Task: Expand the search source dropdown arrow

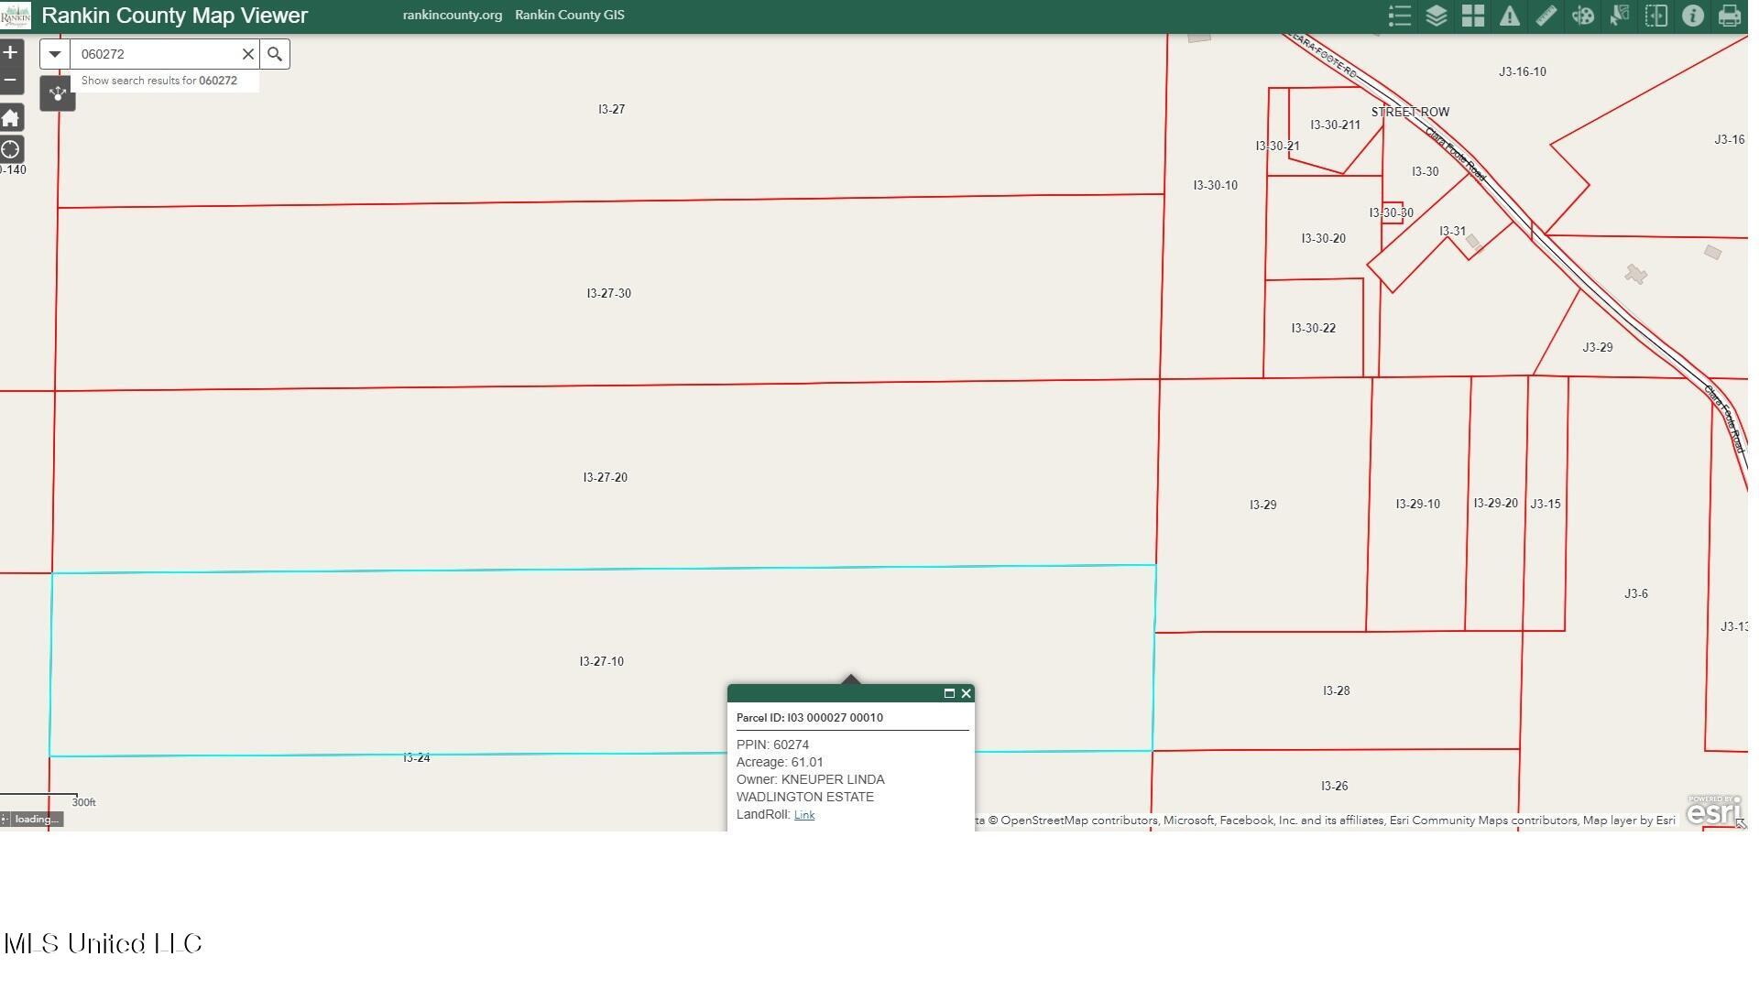Action: tap(55, 54)
